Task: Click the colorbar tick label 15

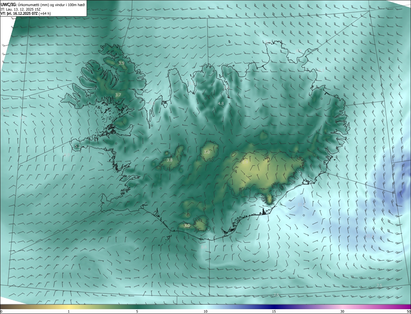Action: (274, 311)
